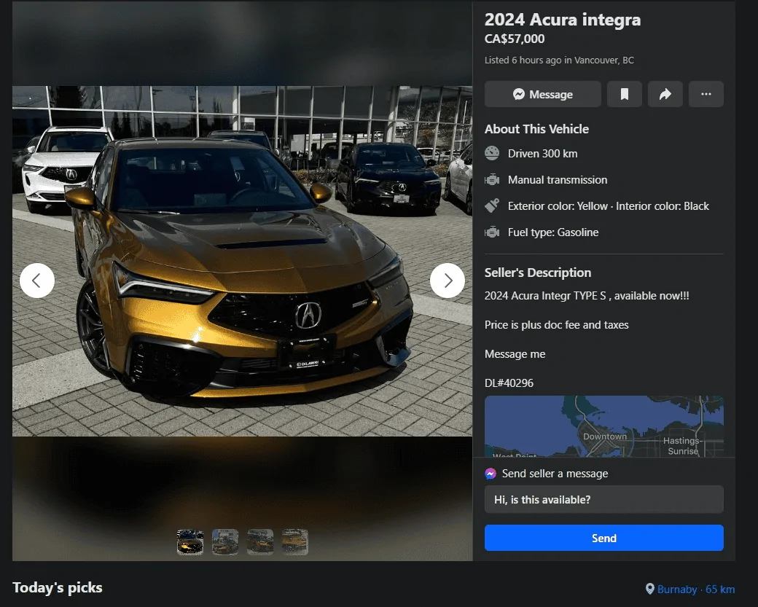This screenshot has width=758, height=607.
Task: Click the paint tag icon next to 'Exterior color: Yellow'
Action: click(x=491, y=205)
